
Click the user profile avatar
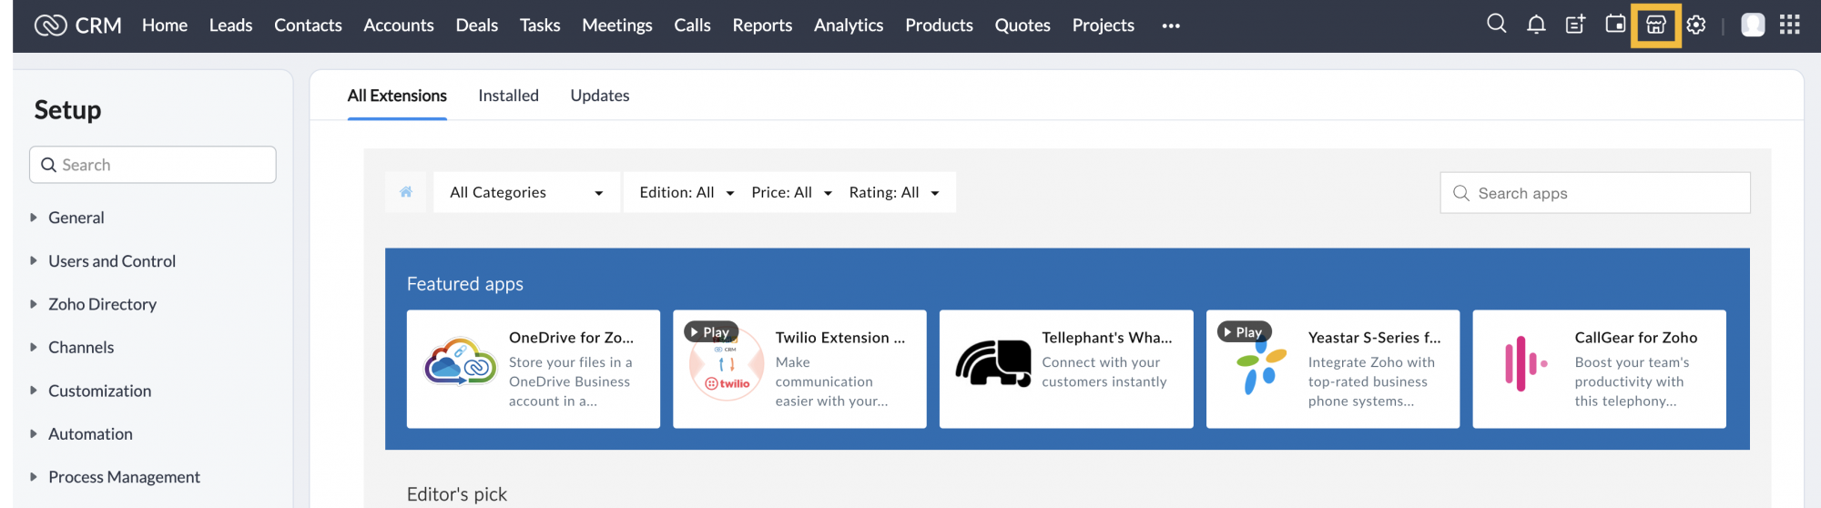tap(1753, 25)
